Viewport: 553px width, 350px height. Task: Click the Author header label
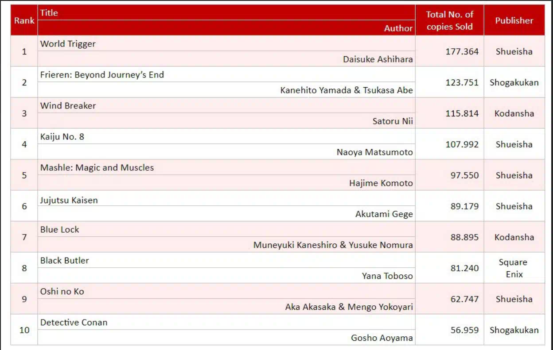point(398,28)
